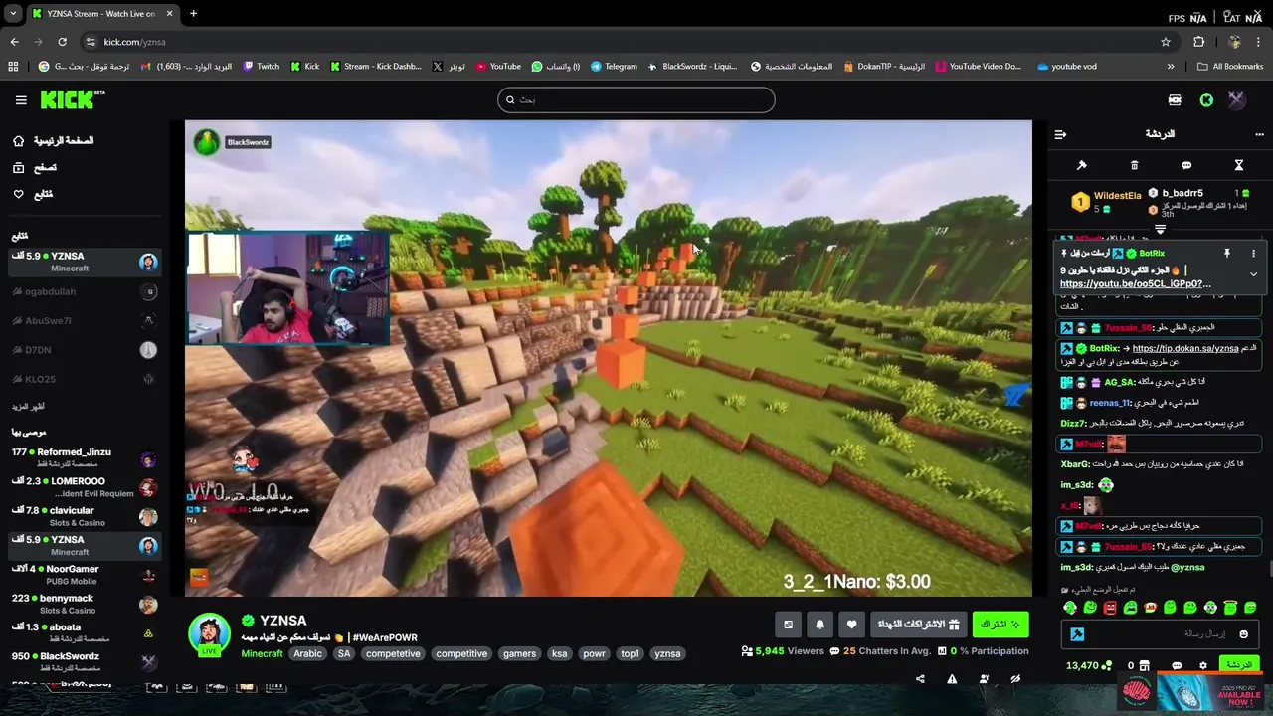Click the speech bubble icon in chat toolbar
Screen dimensions: 1273x716
tap(1186, 165)
